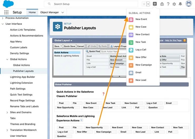This screenshot has height=139, width=195.
Task: Click the New Task checklist icon
Action: coord(131,42)
